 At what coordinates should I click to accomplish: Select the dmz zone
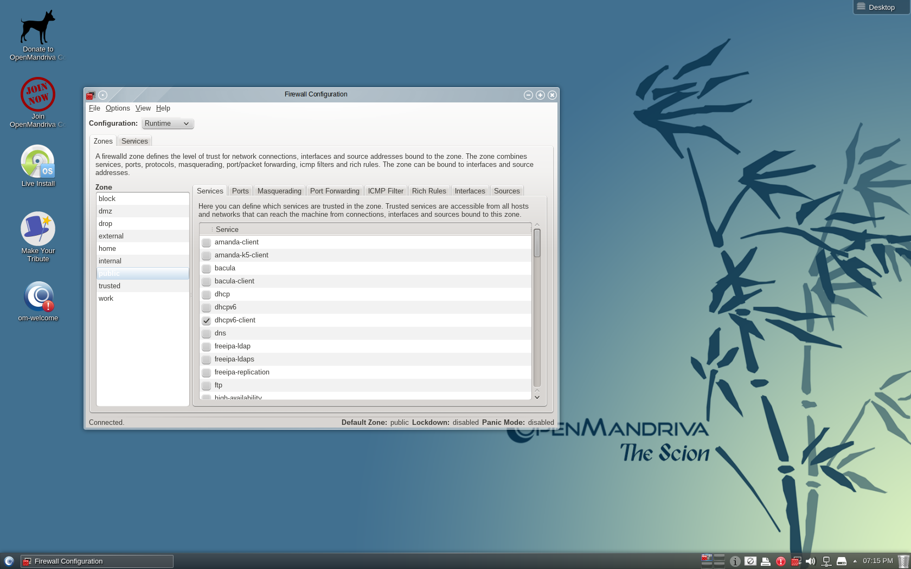point(143,211)
